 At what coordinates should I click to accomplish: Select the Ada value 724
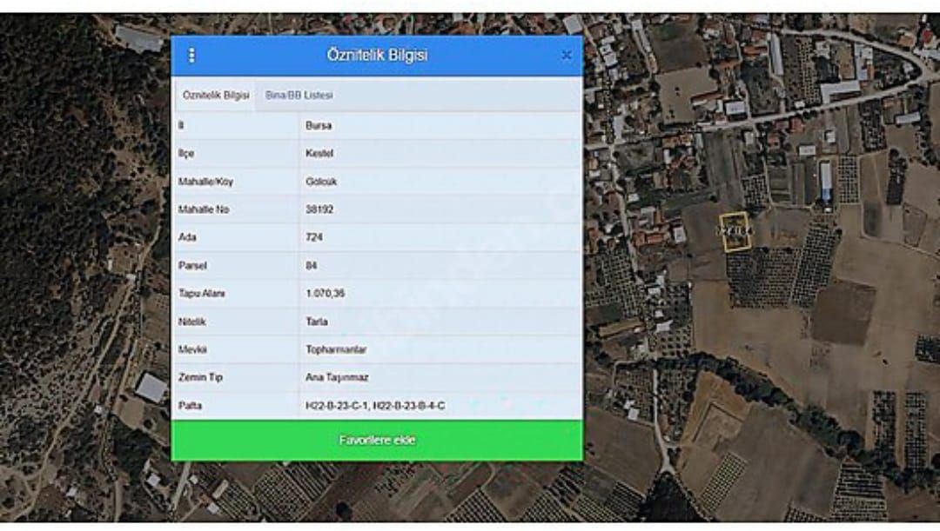pyautogui.click(x=314, y=237)
